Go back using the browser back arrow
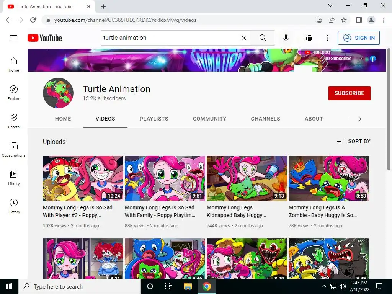The height and width of the screenshot is (294, 392). pyautogui.click(x=8, y=20)
